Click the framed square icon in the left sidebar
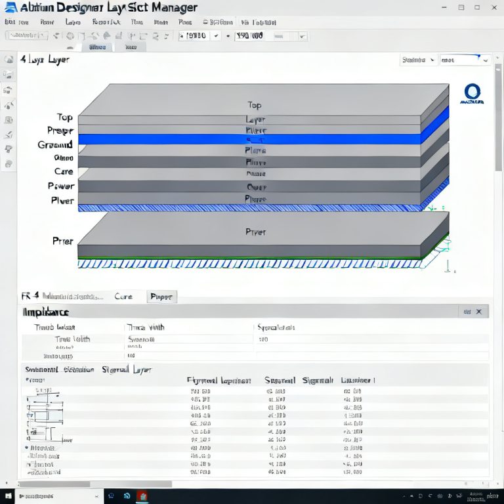The height and width of the screenshot is (504, 504). pyautogui.click(x=9, y=120)
